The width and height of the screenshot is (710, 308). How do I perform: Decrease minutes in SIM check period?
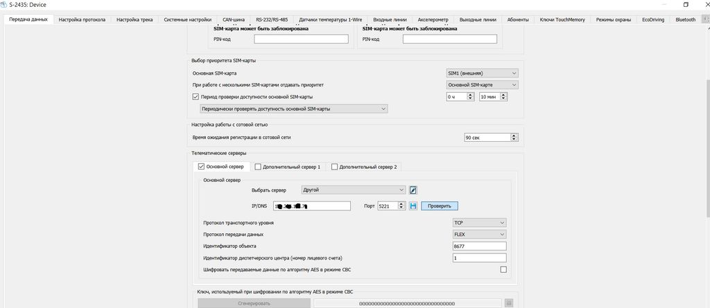pos(503,98)
